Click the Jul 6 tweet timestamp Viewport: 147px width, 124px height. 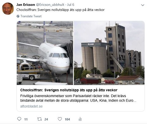click(71, 5)
